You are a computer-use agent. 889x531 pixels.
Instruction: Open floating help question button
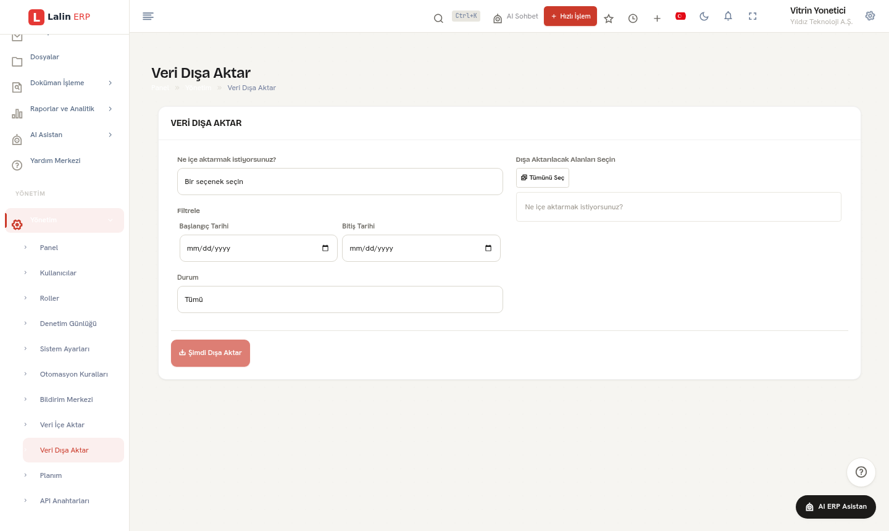861,472
